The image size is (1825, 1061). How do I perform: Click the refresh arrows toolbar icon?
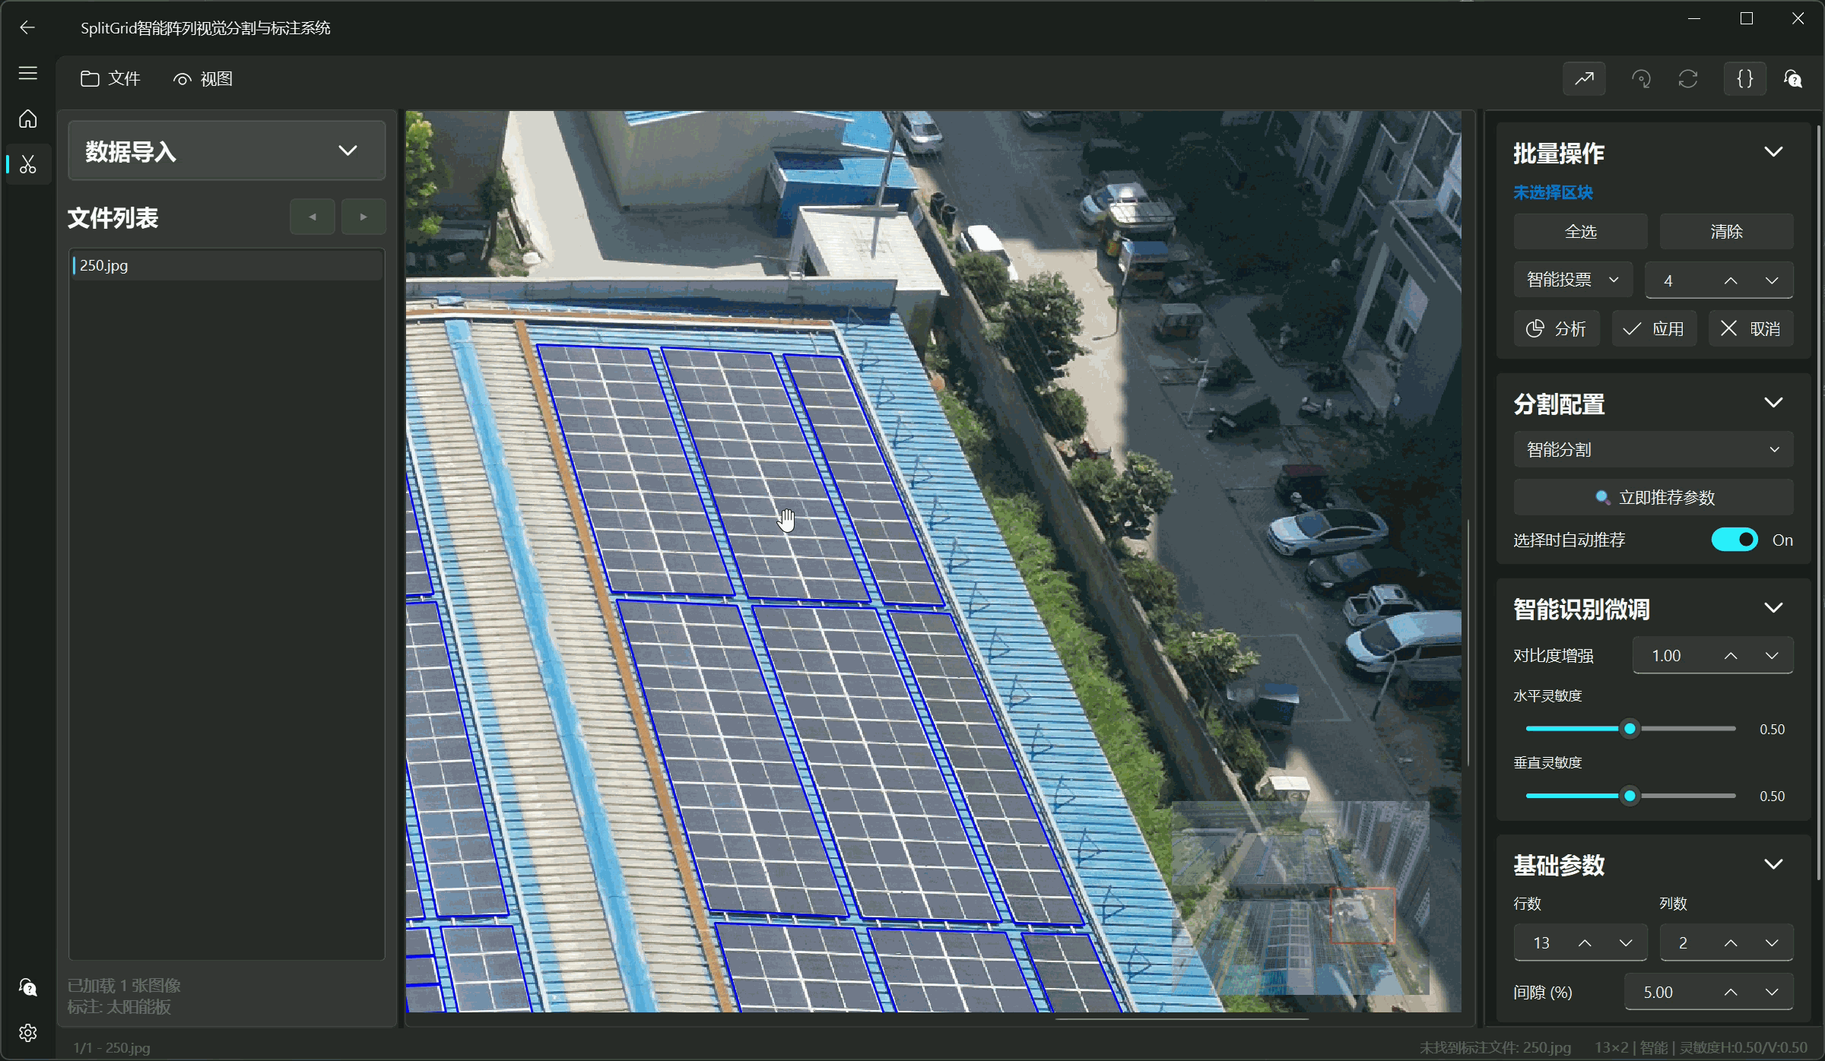[x=1688, y=79]
